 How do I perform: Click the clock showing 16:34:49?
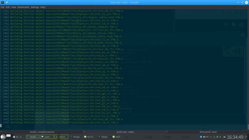tap(235, 137)
